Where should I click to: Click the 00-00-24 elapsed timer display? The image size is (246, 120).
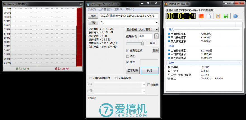click(181, 16)
